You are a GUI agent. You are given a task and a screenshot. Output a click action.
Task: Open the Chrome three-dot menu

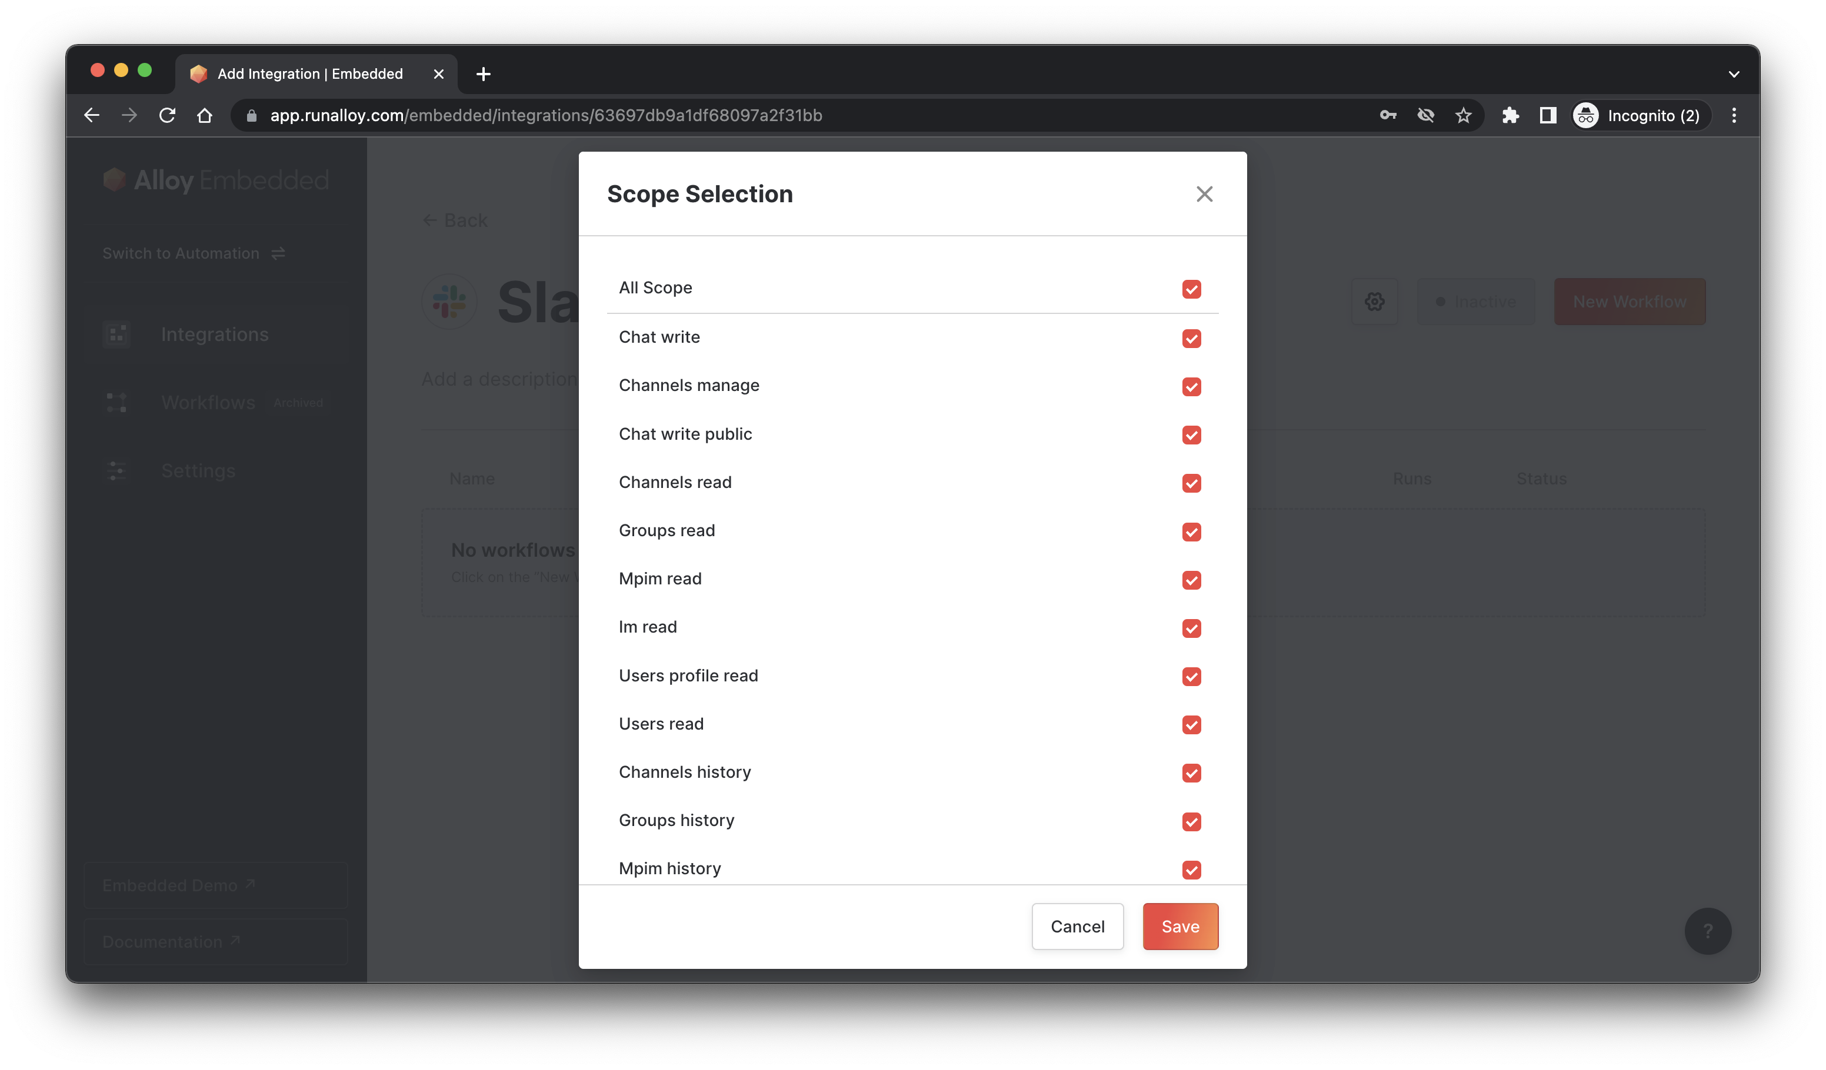[x=1734, y=115]
